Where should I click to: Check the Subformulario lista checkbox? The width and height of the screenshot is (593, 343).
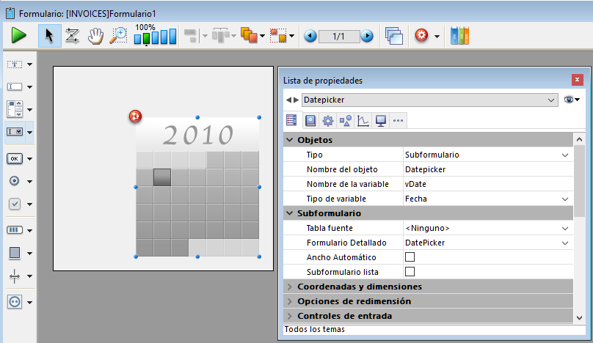pos(410,272)
